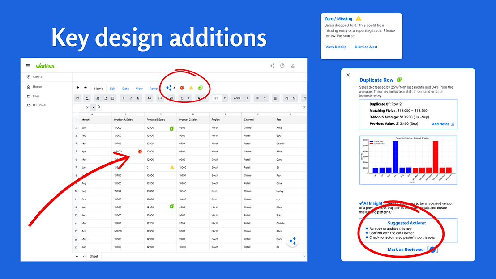The height and width of the screenshot is (279, 496).
Task: Switch to the Data ribbon tab
Action: [126, 89]
